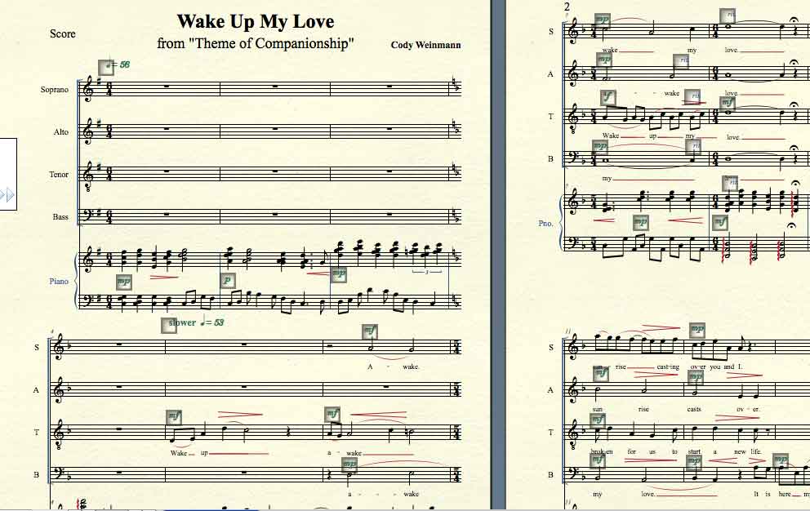This screenshot has height=511, width=810.
Task: Select mf dynamic above alto 'sun' note
Action: click(600, 374)
